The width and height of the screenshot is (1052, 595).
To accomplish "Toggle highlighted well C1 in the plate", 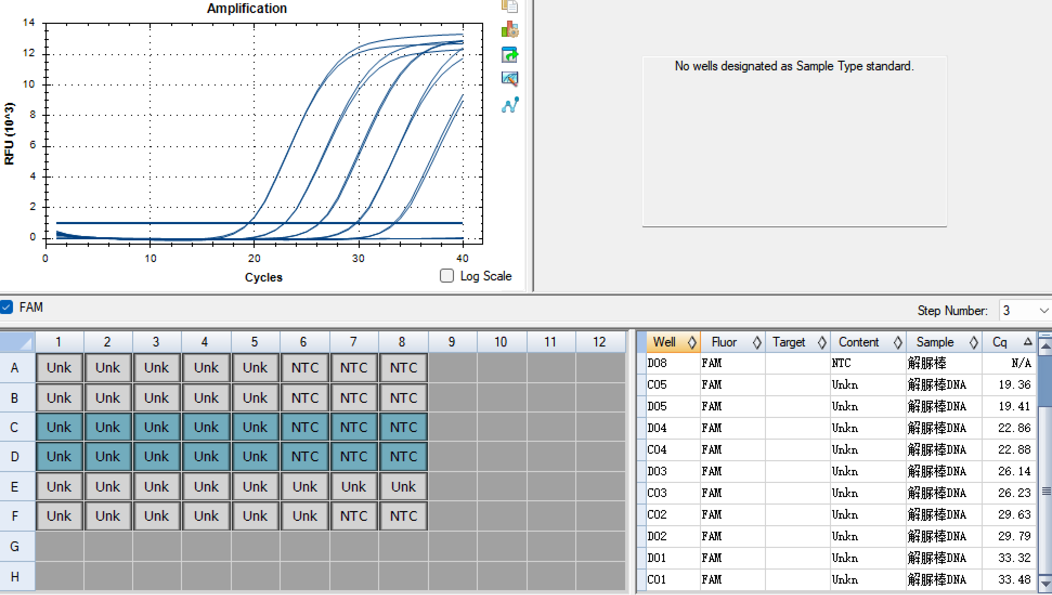I will point(59,427).
